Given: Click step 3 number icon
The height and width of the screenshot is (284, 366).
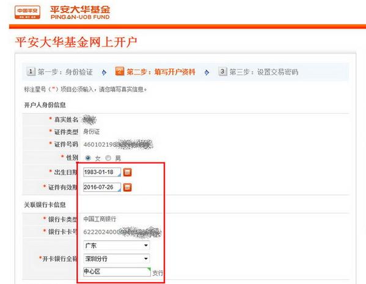Looking at the screenshot, I should [x=222, y=71].
